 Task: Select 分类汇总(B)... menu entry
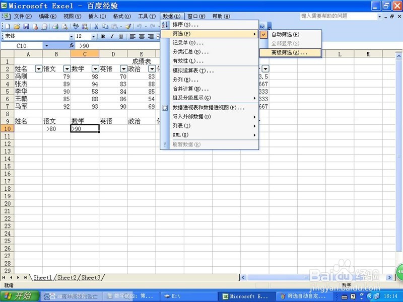(210, 52)
